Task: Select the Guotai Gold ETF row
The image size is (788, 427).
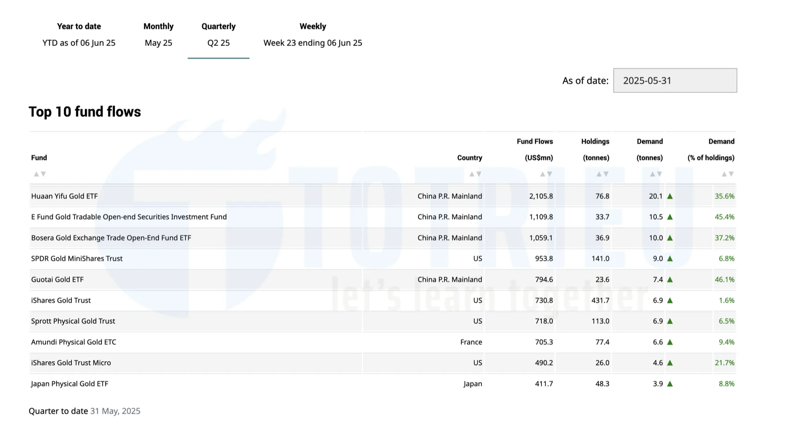Action: (x=383, y=280)
